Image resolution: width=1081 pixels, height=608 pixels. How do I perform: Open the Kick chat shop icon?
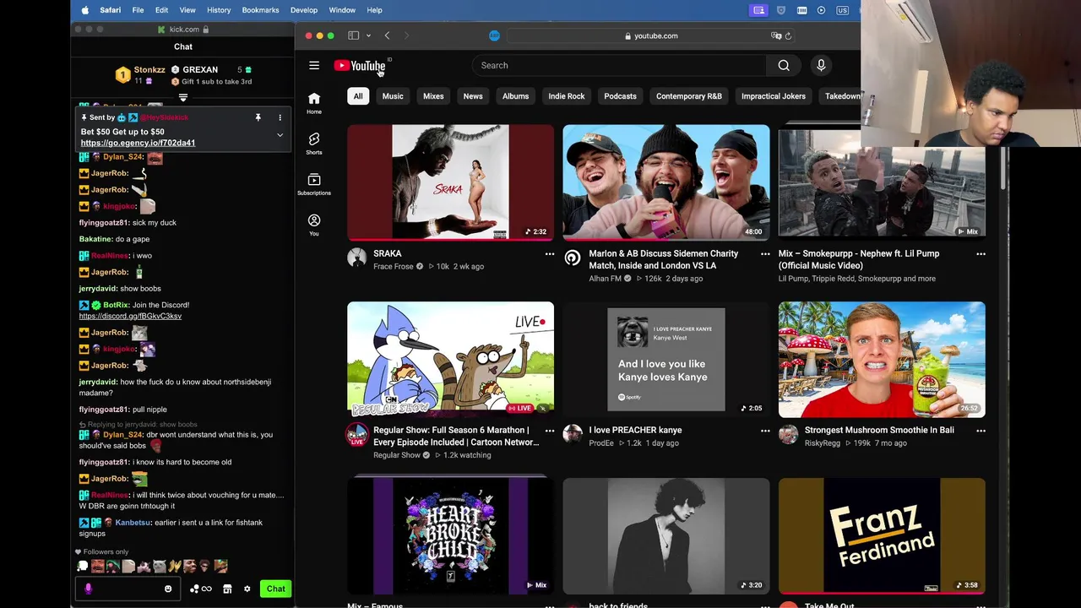[227, 589]
